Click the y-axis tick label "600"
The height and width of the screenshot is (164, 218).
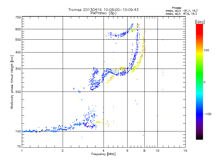click(x=18, y=29)
